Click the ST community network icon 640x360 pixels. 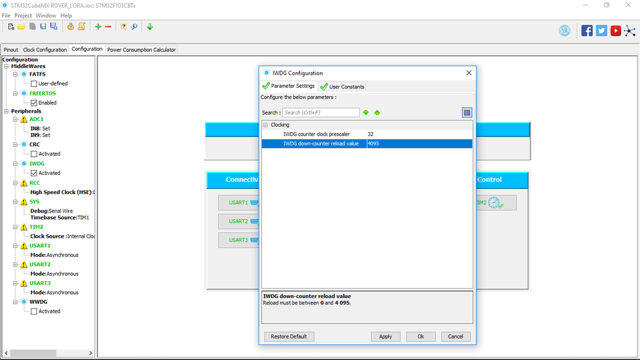630,31
